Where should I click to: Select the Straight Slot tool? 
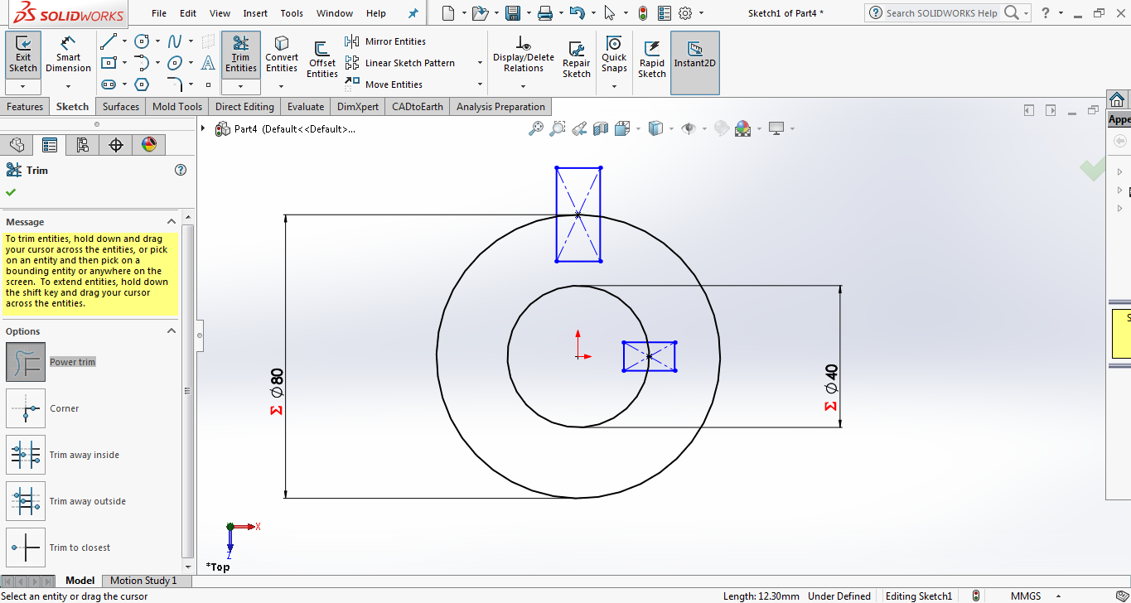[108, 84]
